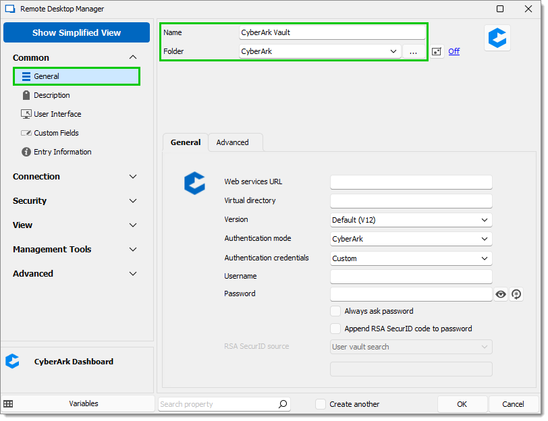Click the General list icon in sidebar

coord(26,76)
